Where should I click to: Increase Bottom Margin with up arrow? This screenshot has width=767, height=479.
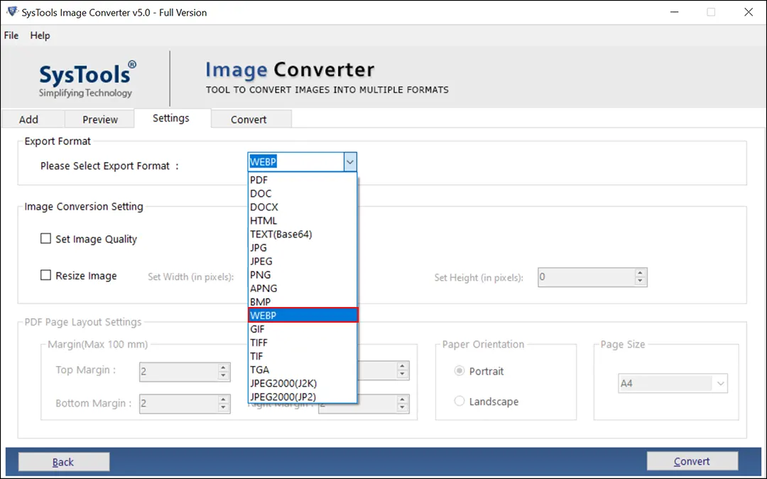(x=223, y=399)
